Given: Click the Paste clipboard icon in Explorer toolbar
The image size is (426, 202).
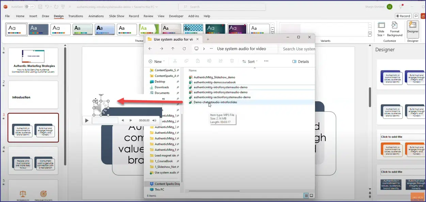Looking at the screenshot, I should click(198, 61).
